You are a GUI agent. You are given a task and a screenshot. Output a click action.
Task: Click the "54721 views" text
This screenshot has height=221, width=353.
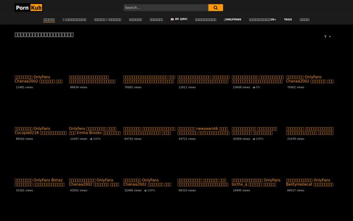[x=187, y=139]
